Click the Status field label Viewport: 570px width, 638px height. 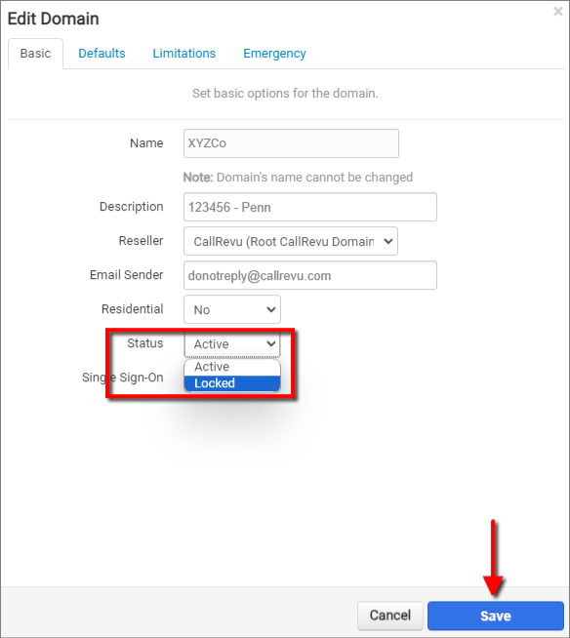pyautogui.click(x=145, y=343)
